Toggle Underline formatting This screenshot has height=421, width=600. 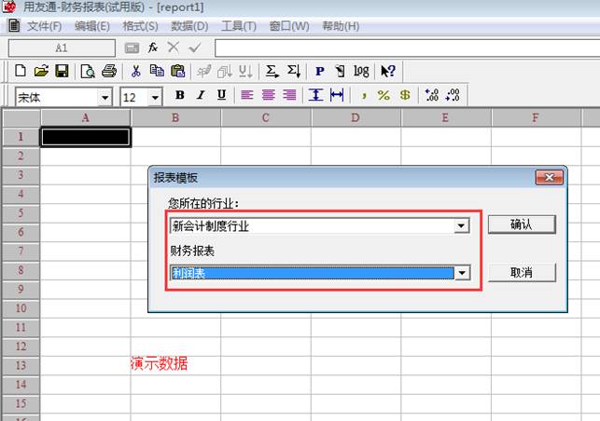[221, 95]
